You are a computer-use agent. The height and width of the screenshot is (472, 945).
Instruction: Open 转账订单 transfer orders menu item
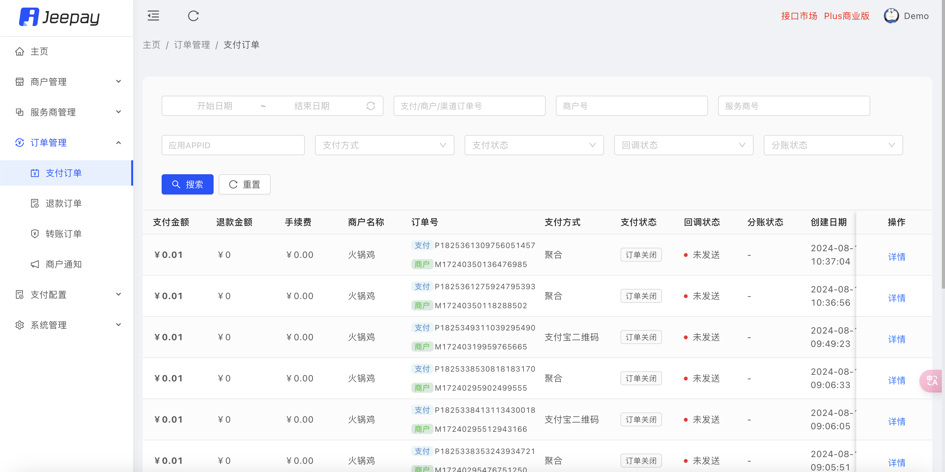click(x=63, y=233)
